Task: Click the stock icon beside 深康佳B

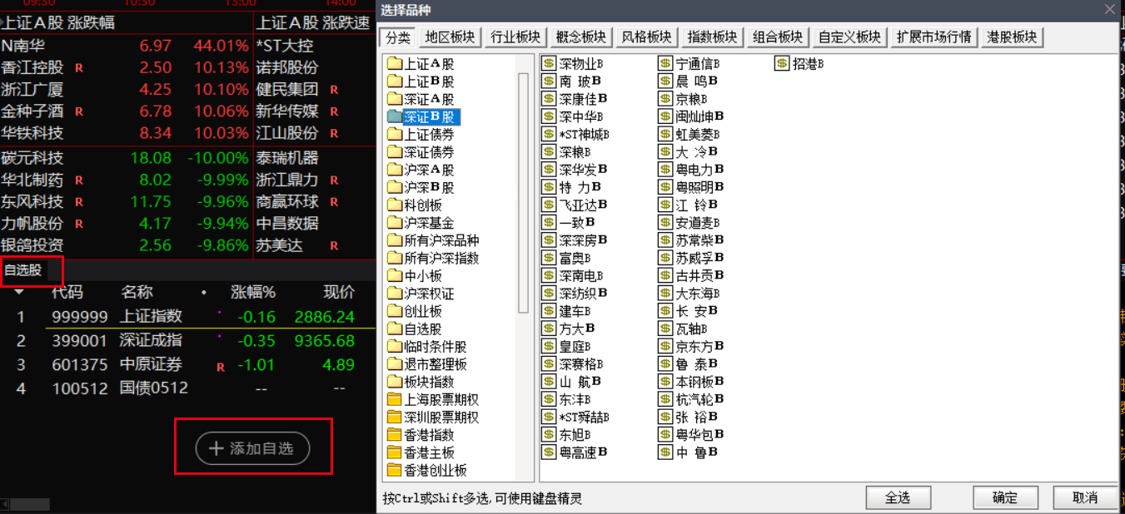Action: (549, 99)
